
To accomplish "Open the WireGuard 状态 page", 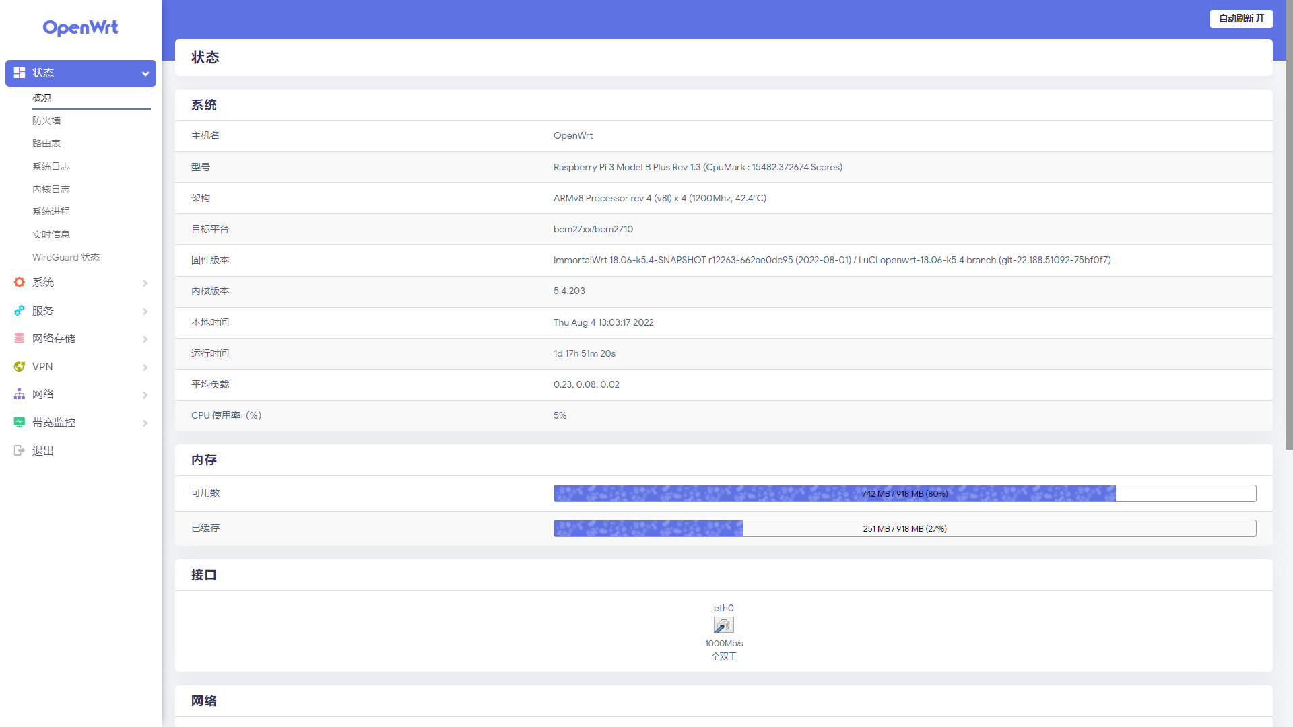I will click(x=66, y=257).
